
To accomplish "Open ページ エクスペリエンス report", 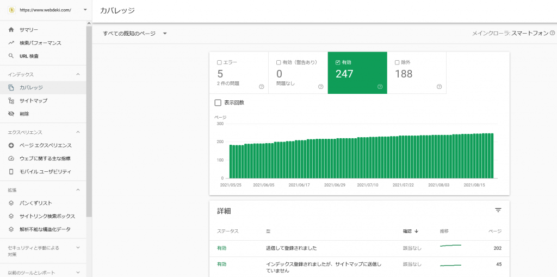I will [x=45, y=145].
